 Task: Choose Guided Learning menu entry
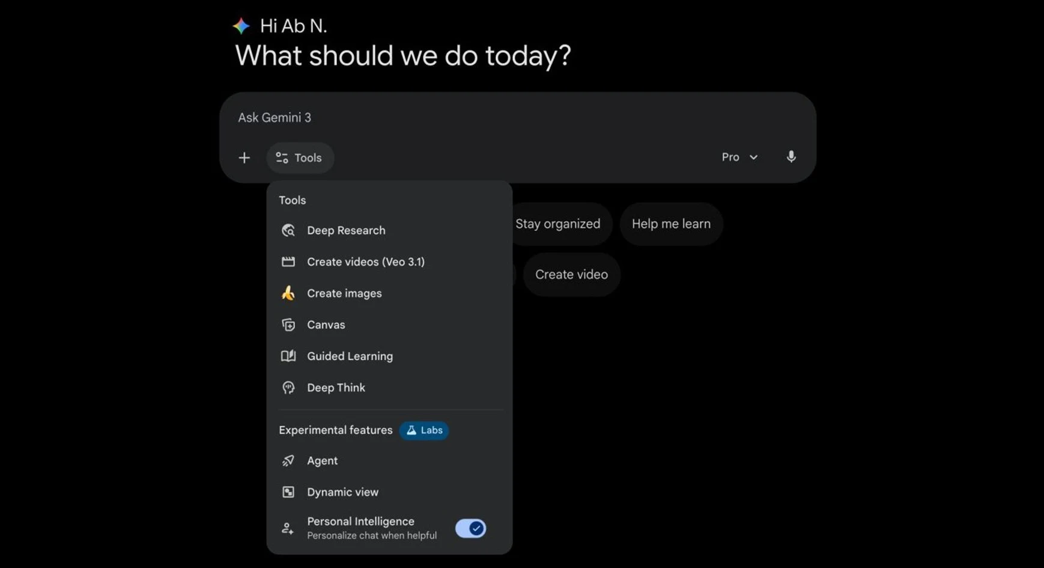350,356
